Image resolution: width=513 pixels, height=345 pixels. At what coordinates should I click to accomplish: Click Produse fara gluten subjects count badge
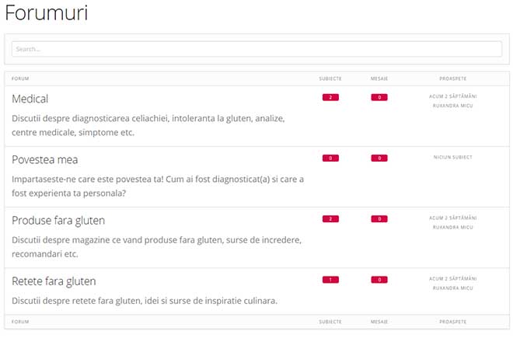330,219
